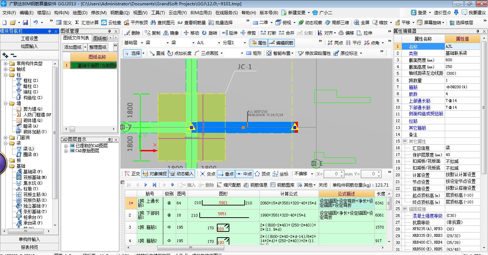Open 查找图元 find element tool
The image size is (488, 255).
[x=163, y=22]
